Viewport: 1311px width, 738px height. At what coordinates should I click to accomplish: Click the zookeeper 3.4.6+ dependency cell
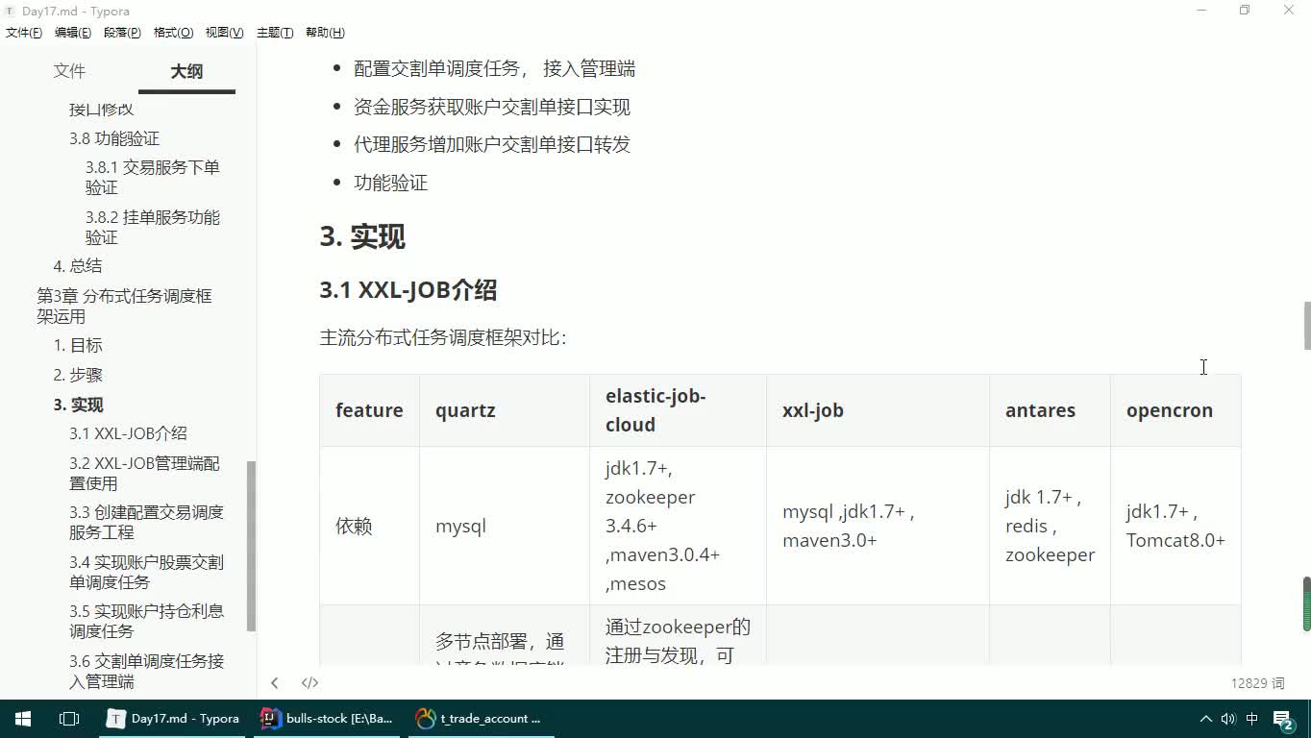pos(678,526)
